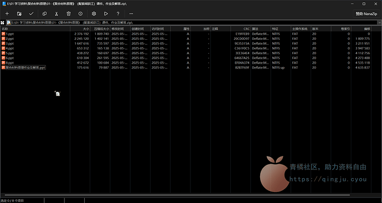Click the Extract folder icon in toolbar
Viewport: 382px width, 203px height.
point(19,14)
